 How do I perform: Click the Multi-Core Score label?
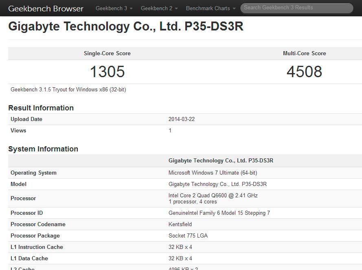click(x=305, y=54)
